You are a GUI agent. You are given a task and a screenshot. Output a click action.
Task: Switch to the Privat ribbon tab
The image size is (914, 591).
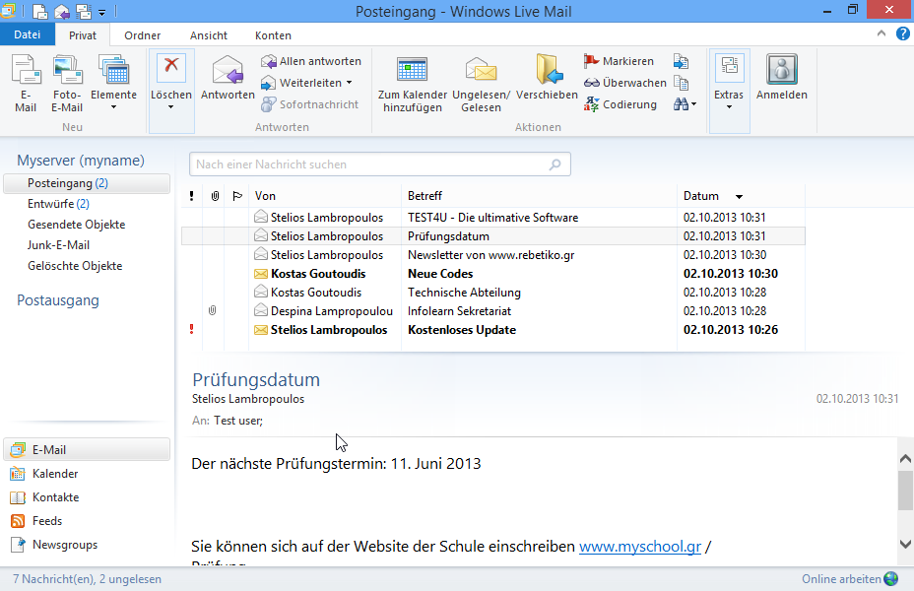point(82,35)
